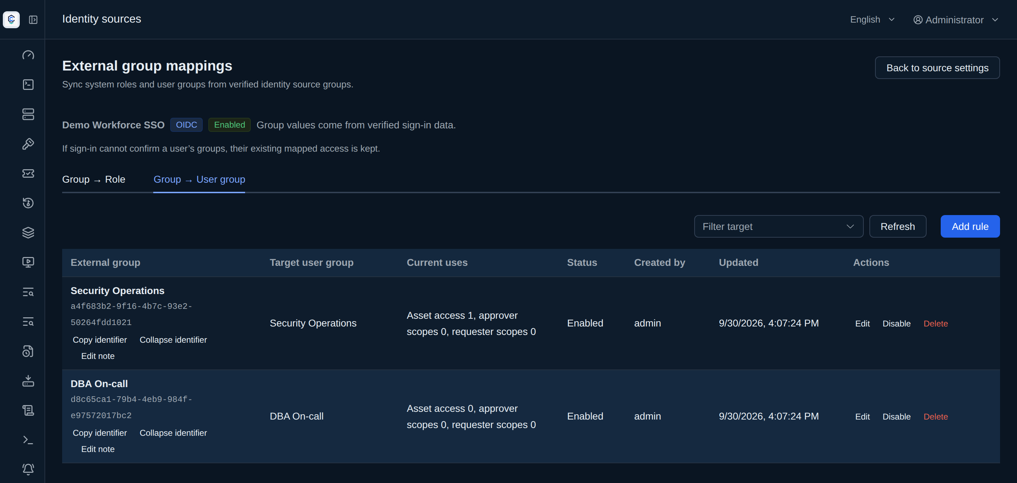Viewport: 1017px width, 483px height.
Task: Open the scroll document sidebar icon
Action: pos(28,410)
